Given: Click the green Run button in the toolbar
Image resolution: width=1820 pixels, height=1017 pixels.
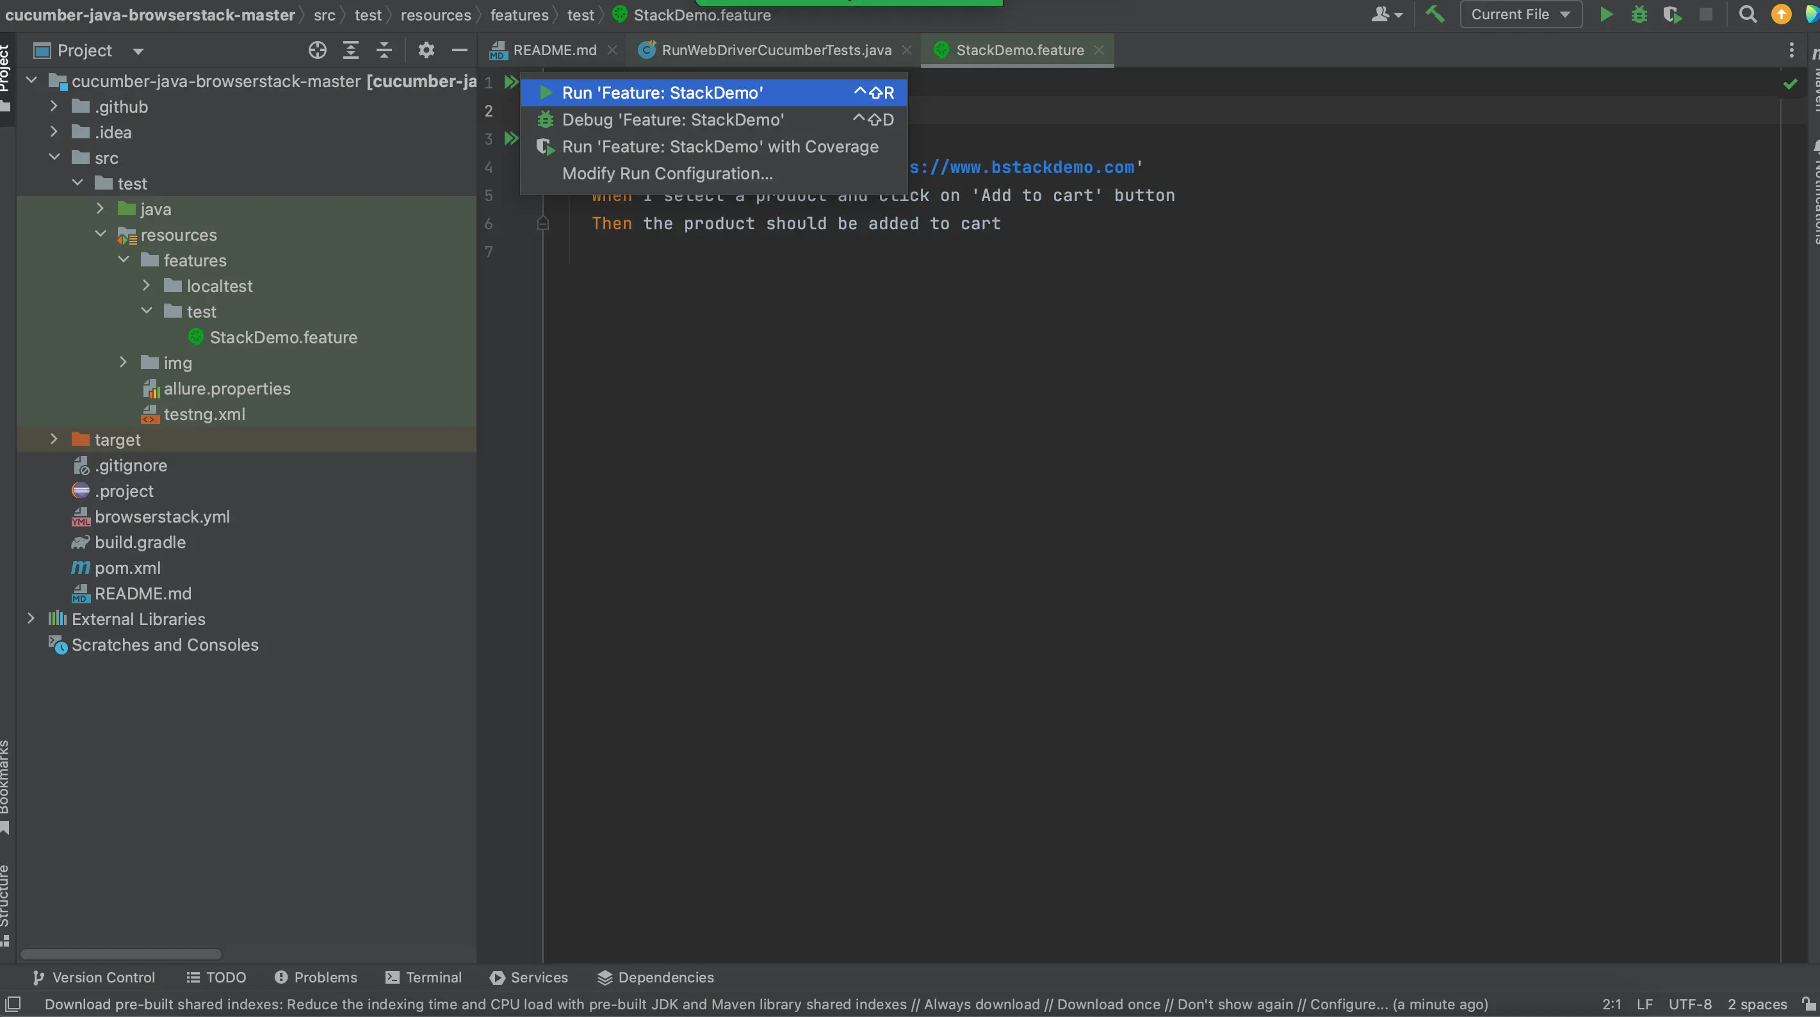Looking at the screenshot, I should click(1606, 14).
